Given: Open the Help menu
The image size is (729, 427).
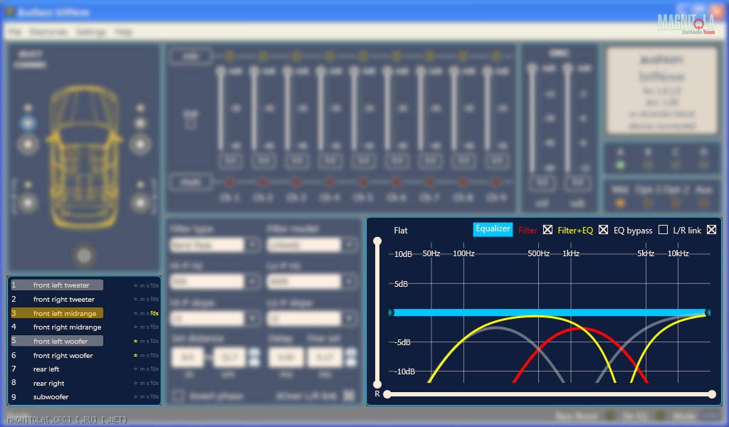Looking at the screenshot, I should (124, 31).
